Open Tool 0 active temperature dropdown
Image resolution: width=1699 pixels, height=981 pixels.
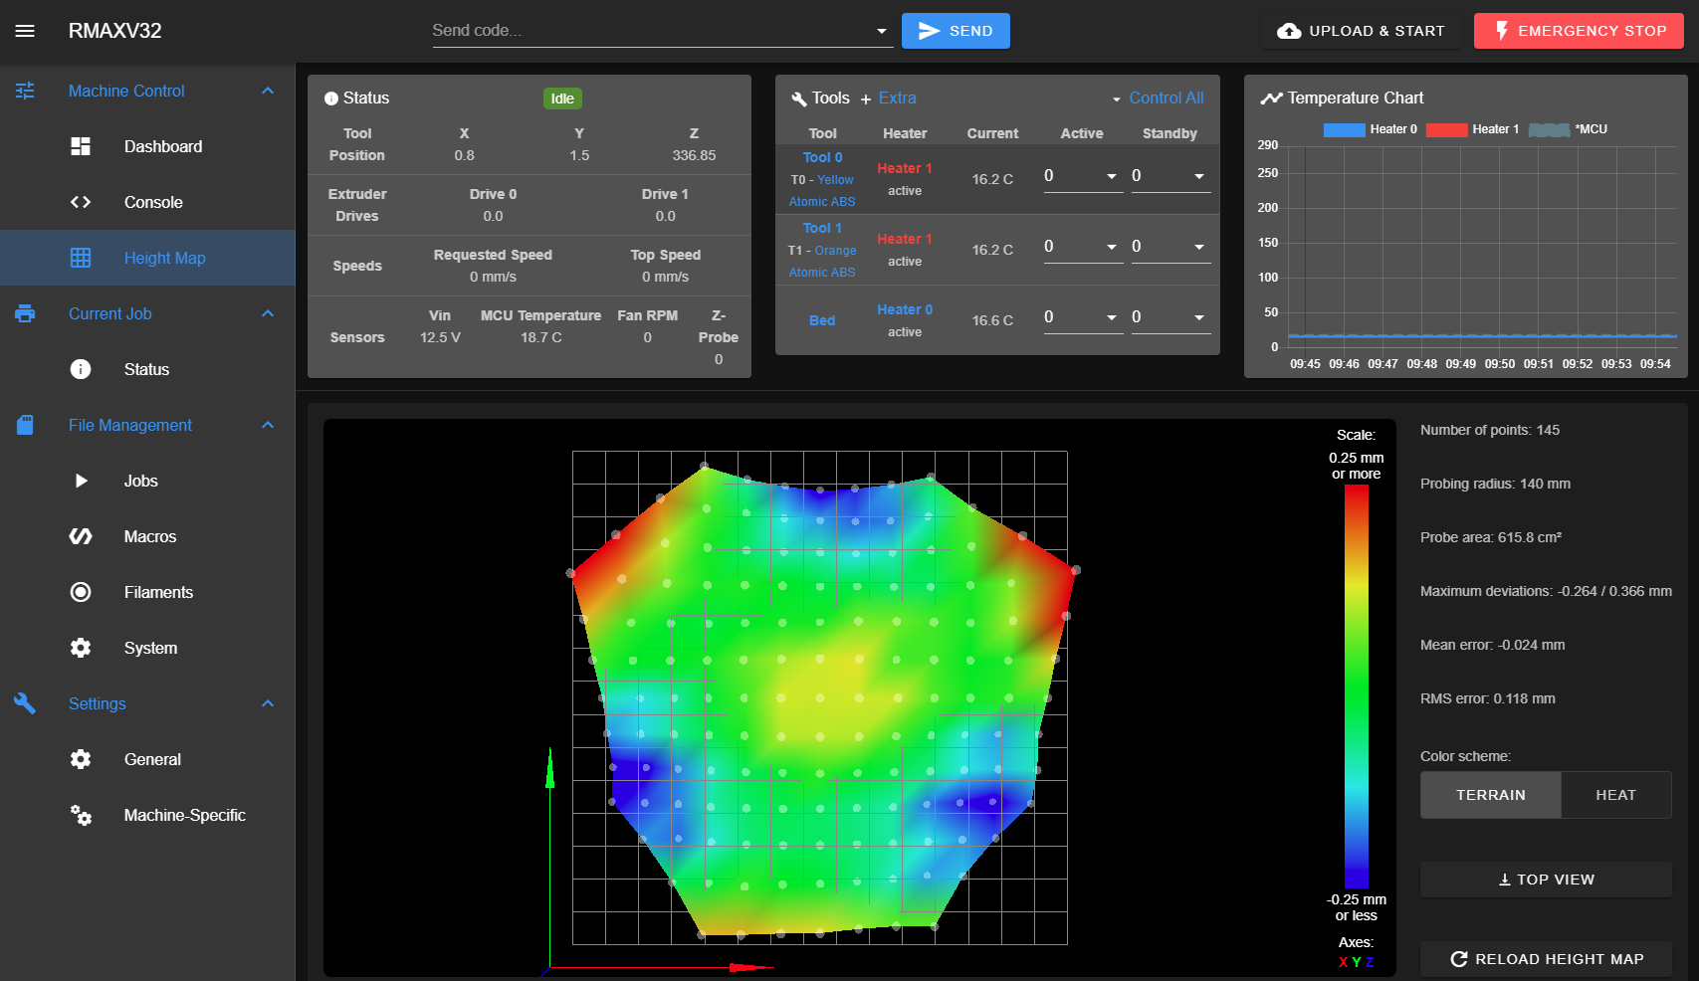coord(1112,176)
